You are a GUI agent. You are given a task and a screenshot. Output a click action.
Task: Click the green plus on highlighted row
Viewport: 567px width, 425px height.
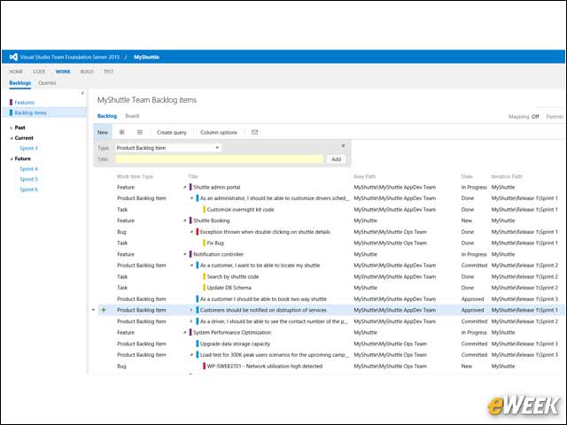[104, 310]
